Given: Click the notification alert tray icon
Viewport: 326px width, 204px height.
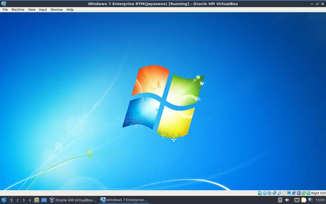Looking at the screenshot, I should pos(310,200).
